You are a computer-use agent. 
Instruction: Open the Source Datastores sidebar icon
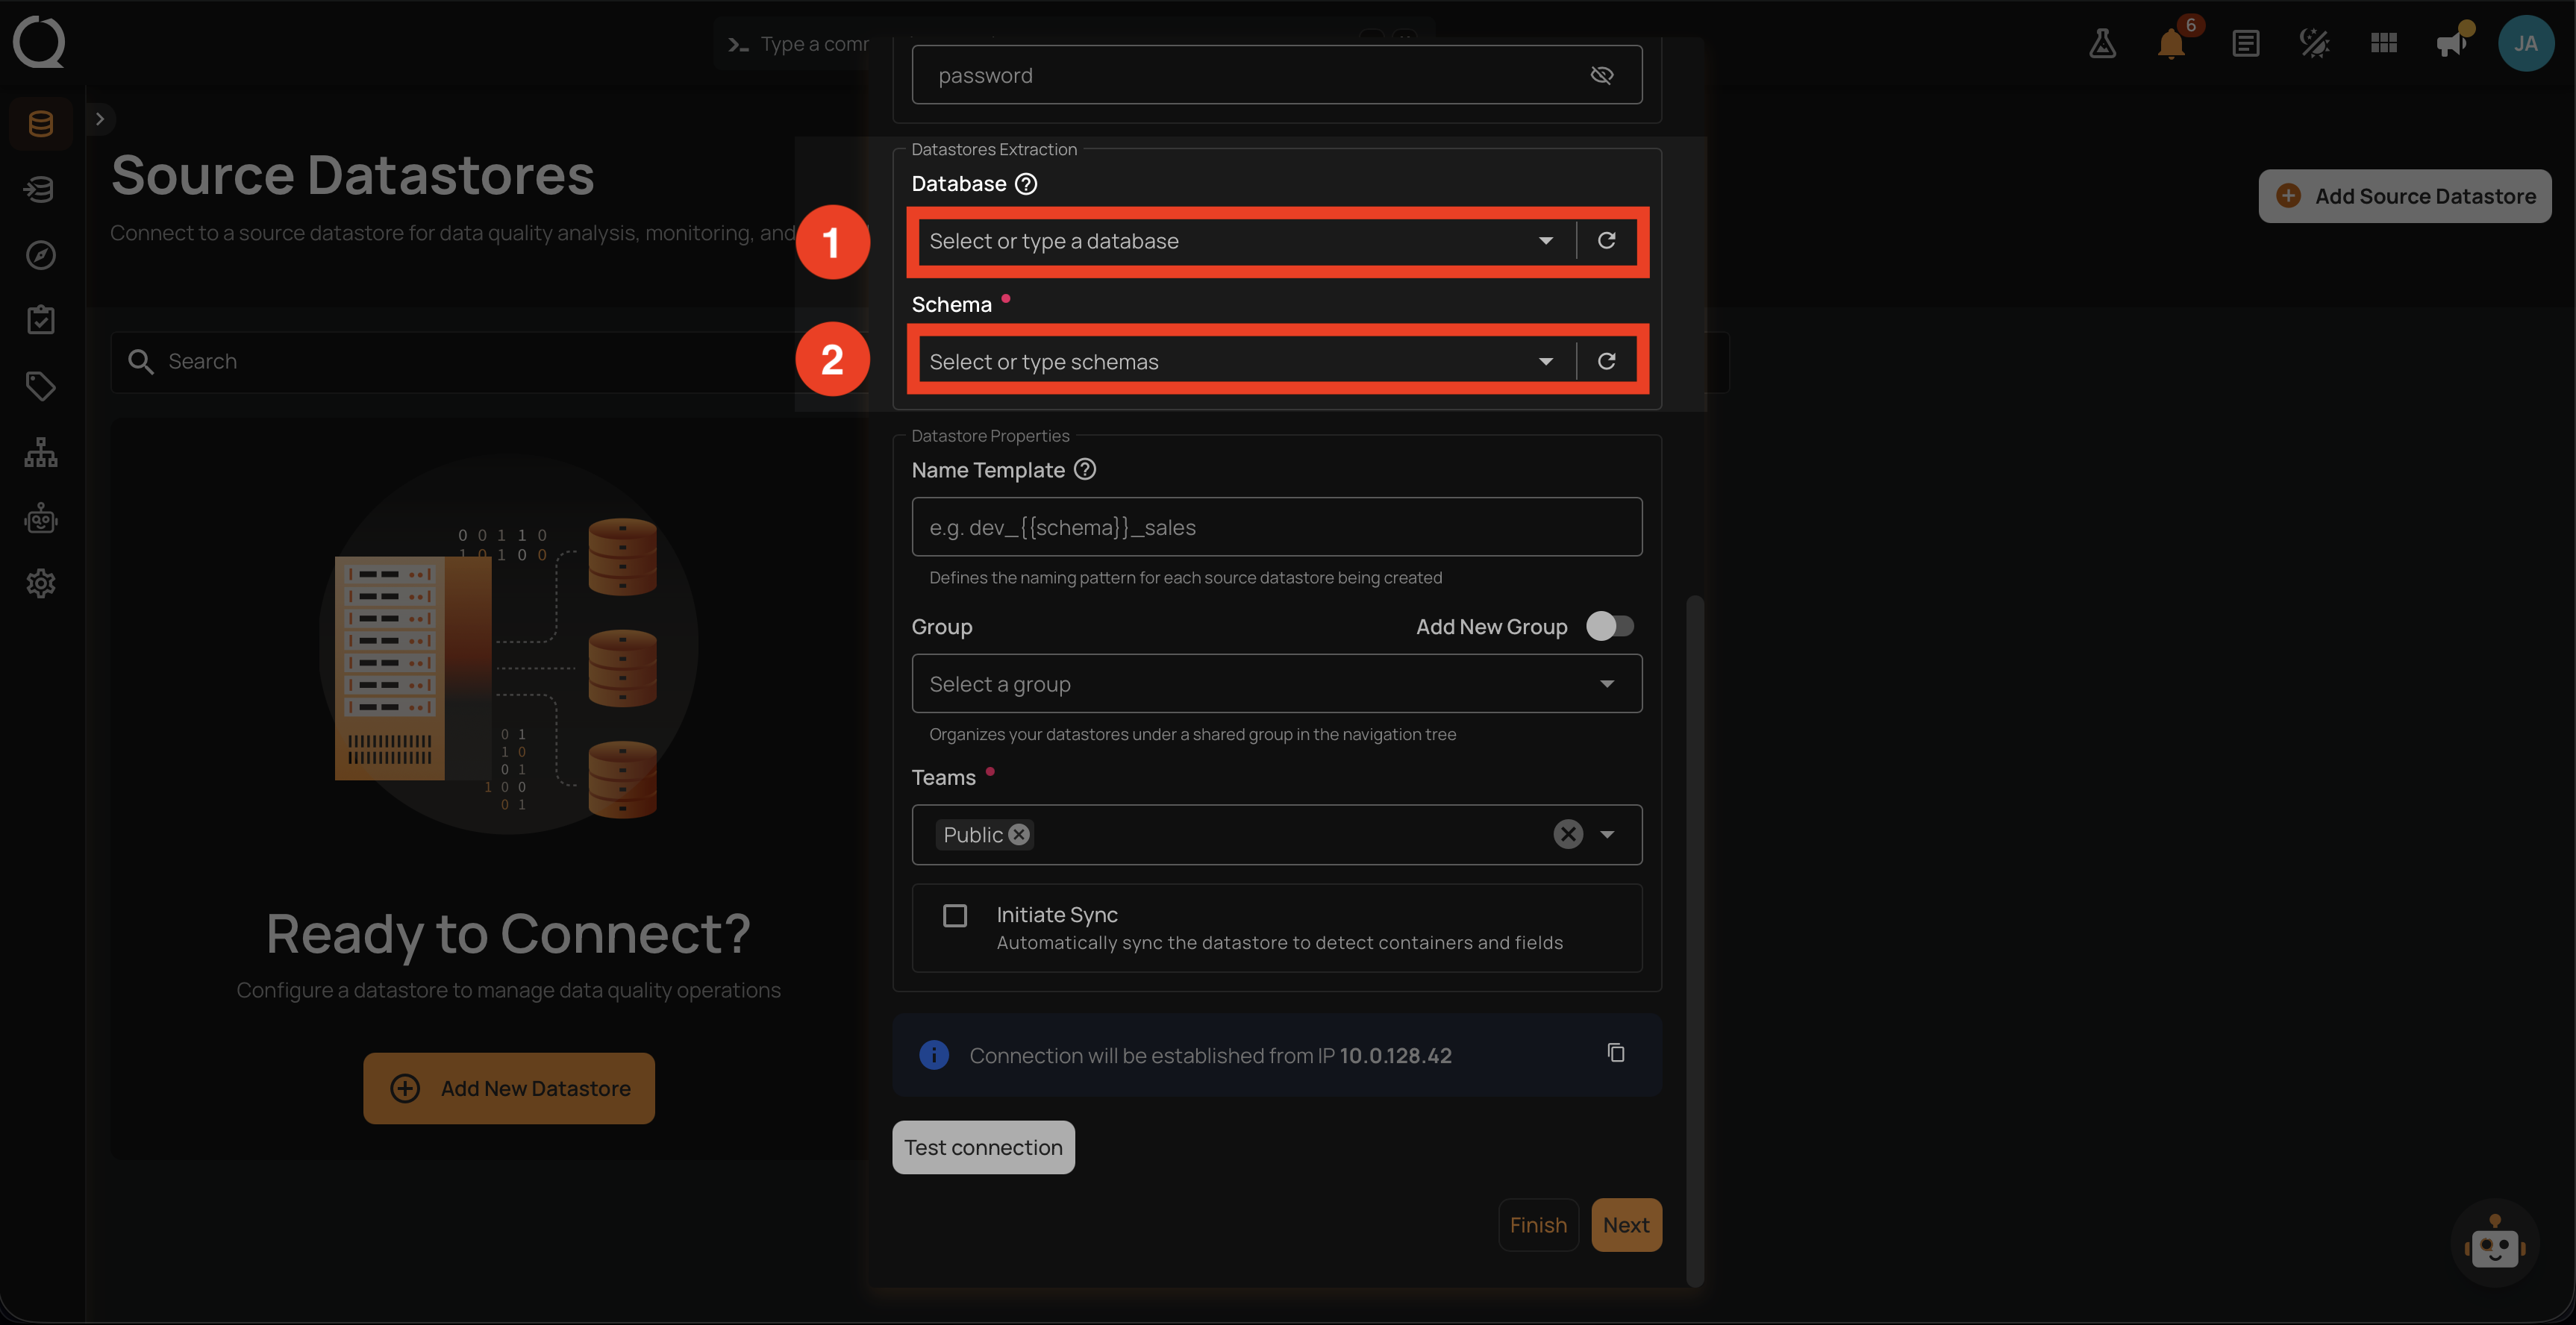pyautogui.click(x=41, y=124)
